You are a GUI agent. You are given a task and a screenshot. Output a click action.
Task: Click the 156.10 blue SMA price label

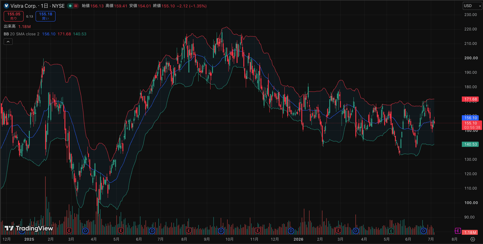point(470,118)
